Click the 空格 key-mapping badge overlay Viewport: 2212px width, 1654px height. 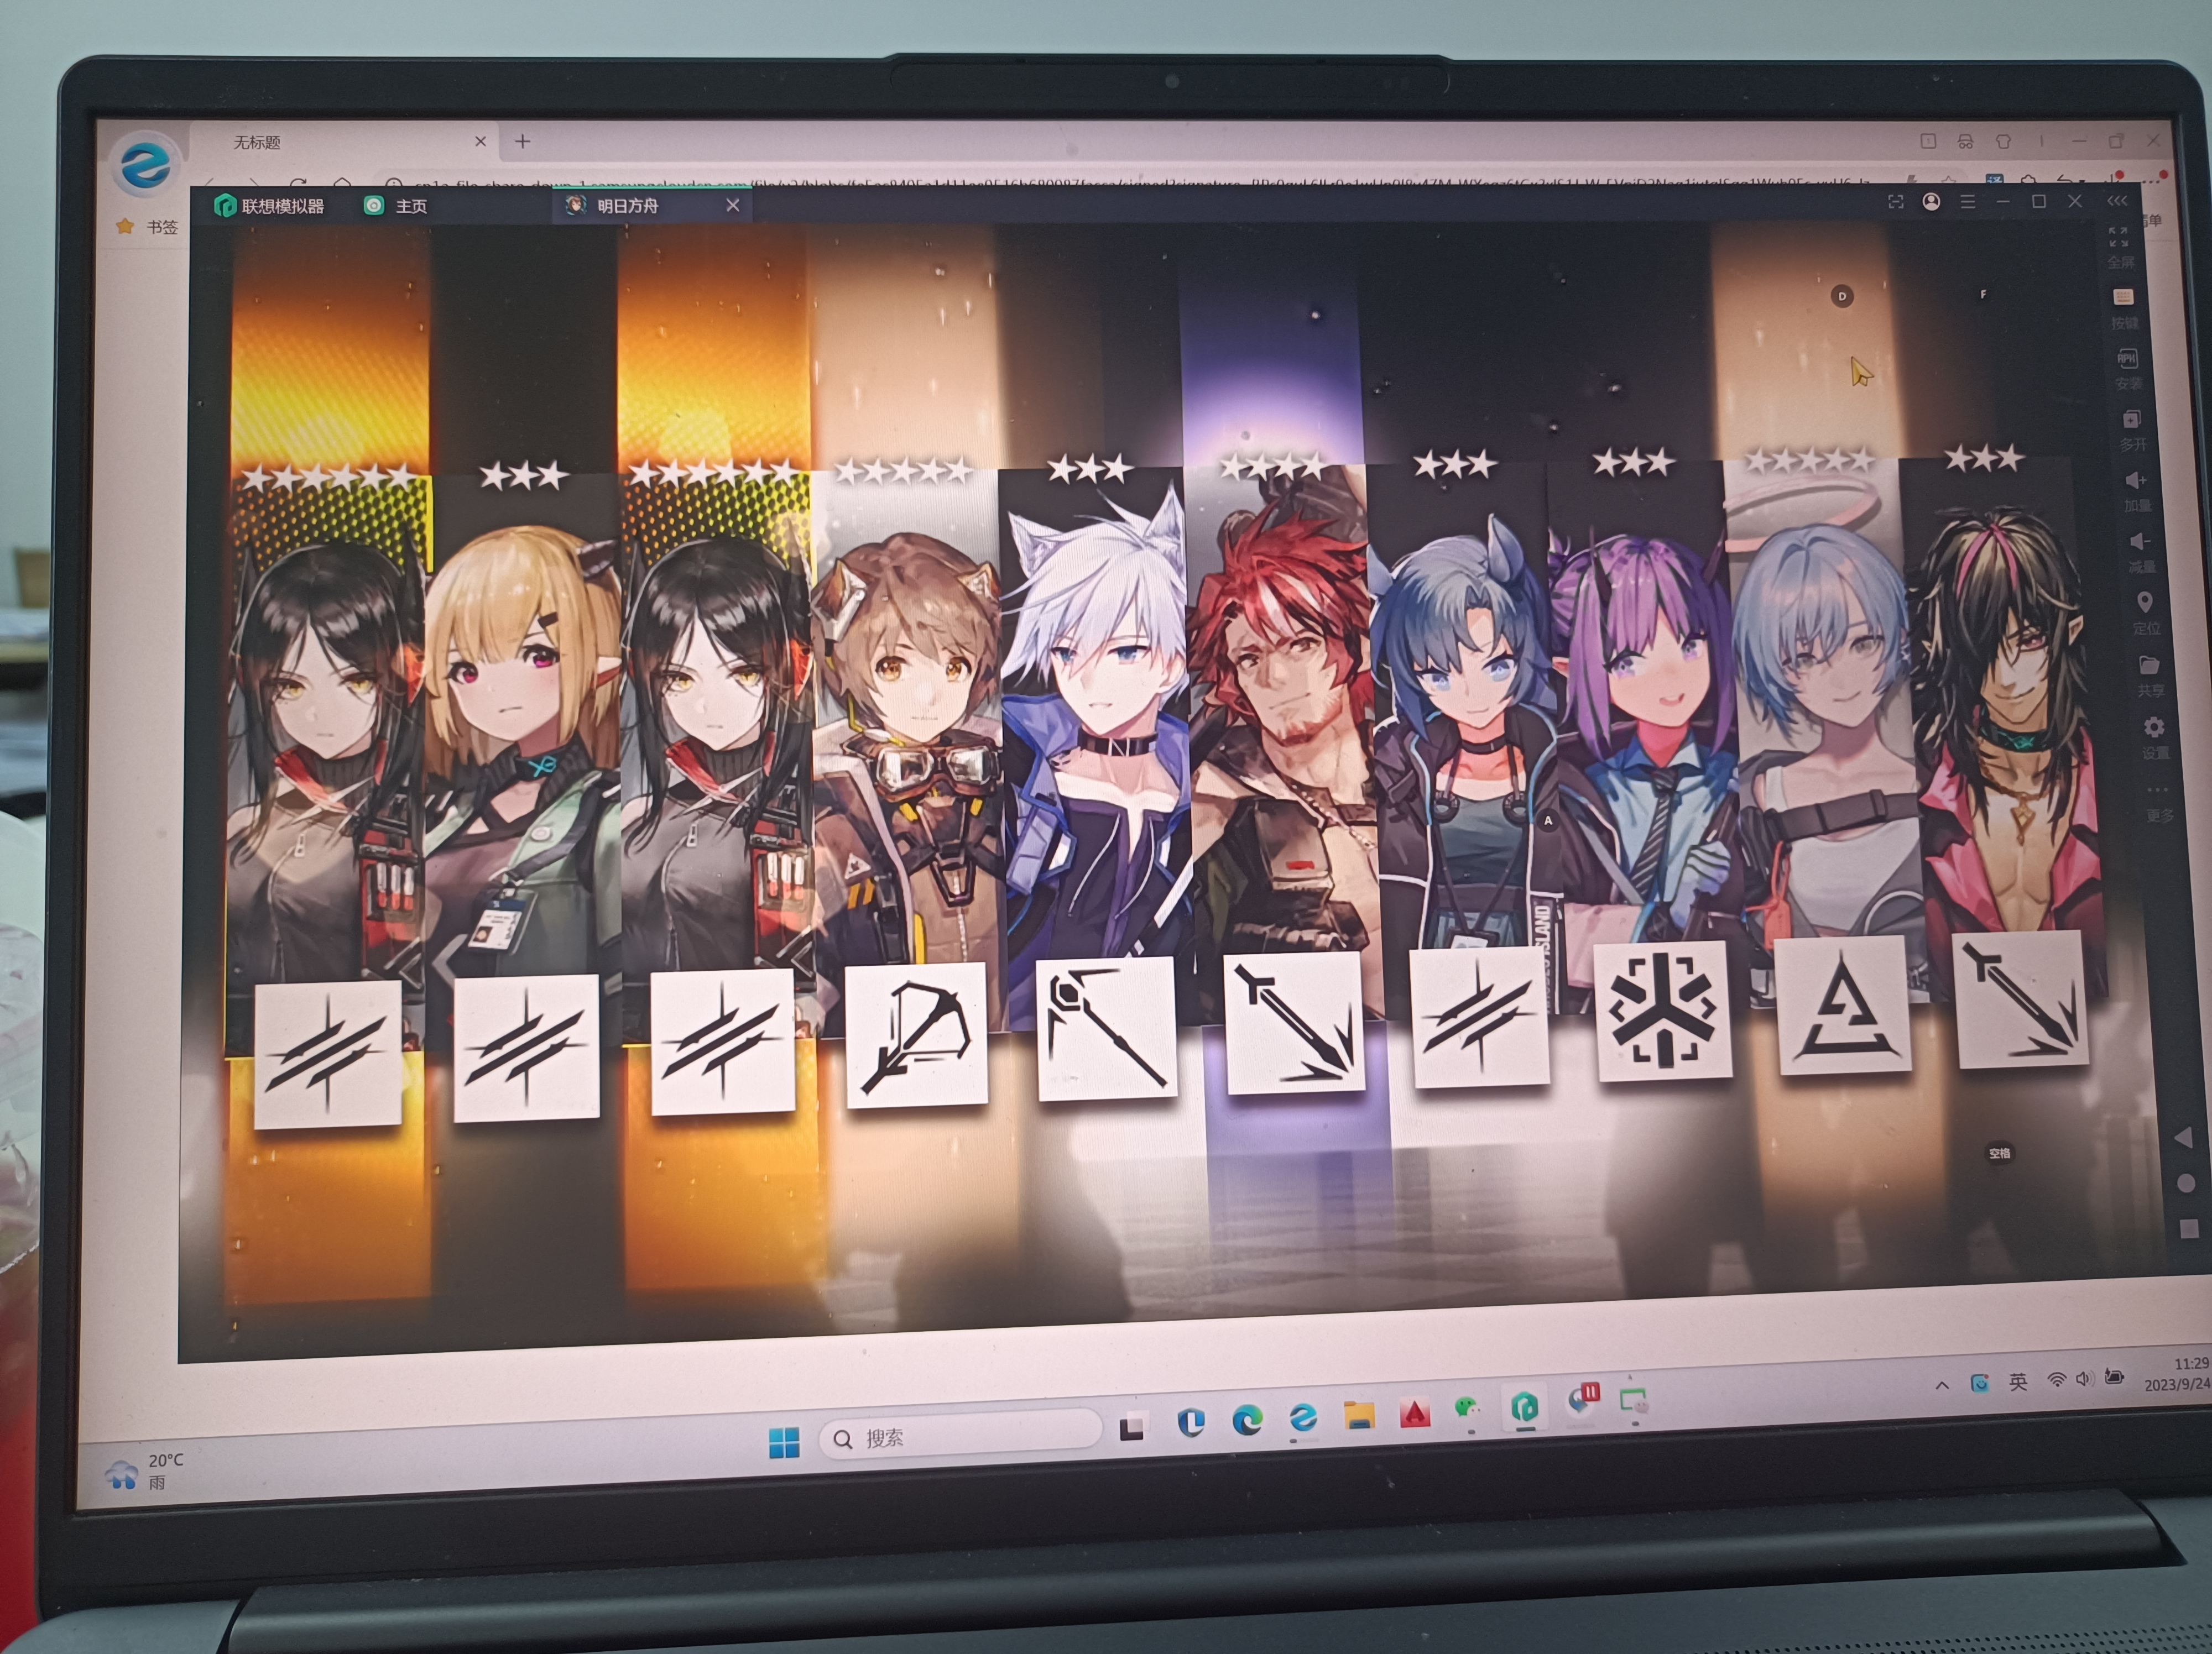1999,1153
